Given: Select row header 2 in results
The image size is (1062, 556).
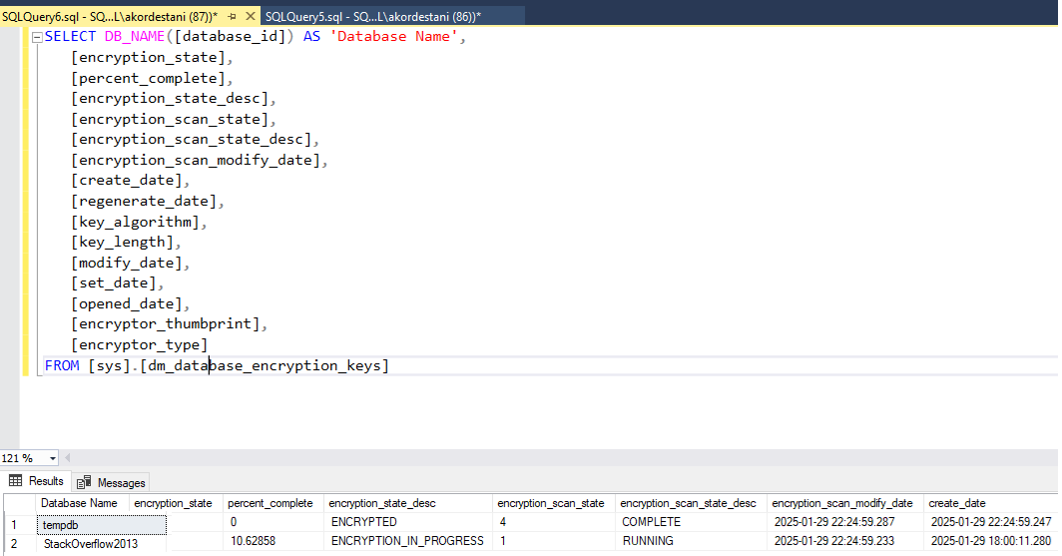Looking at the screenshot, I should (19, 544).
